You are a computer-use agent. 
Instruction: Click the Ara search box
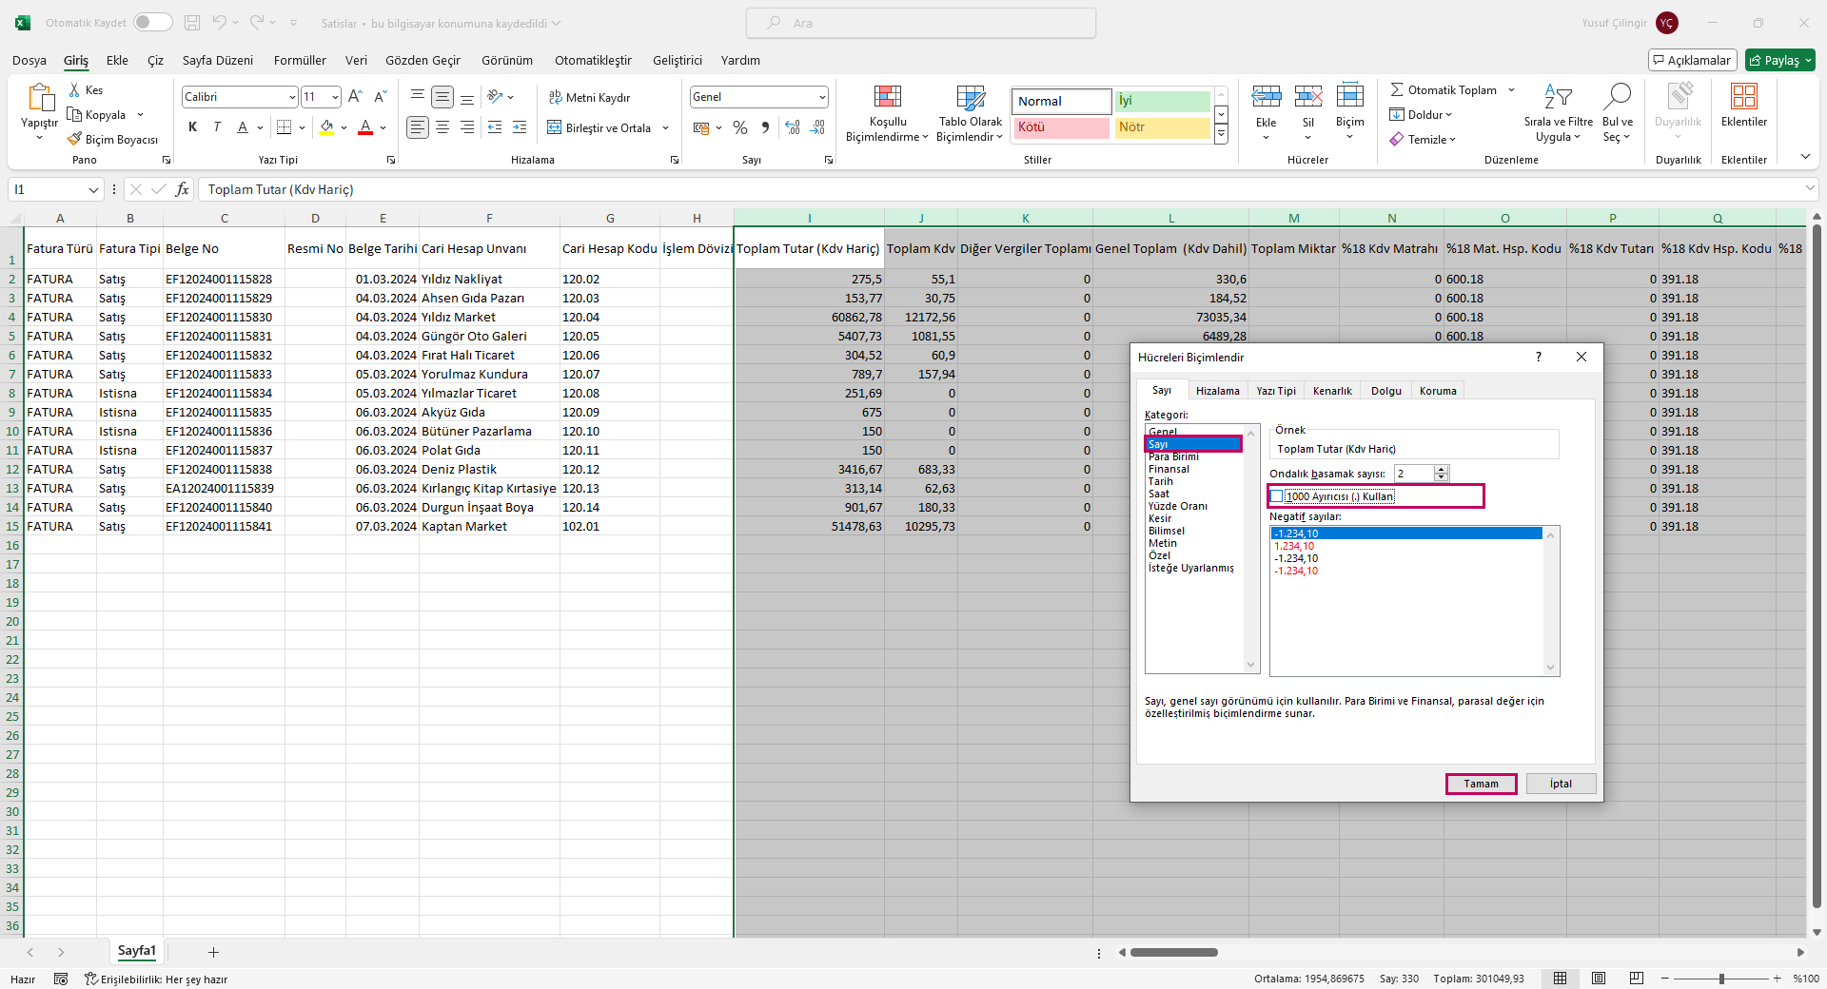[x=920, y=23]
